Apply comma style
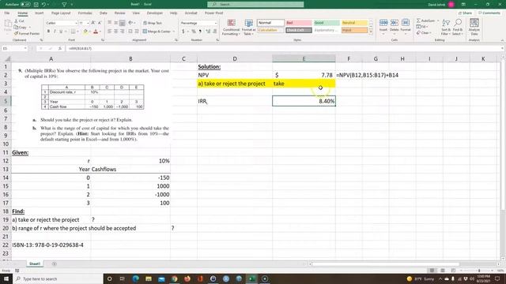The width and height of the screenshot is (506, 284). click(x=200, y=32)
